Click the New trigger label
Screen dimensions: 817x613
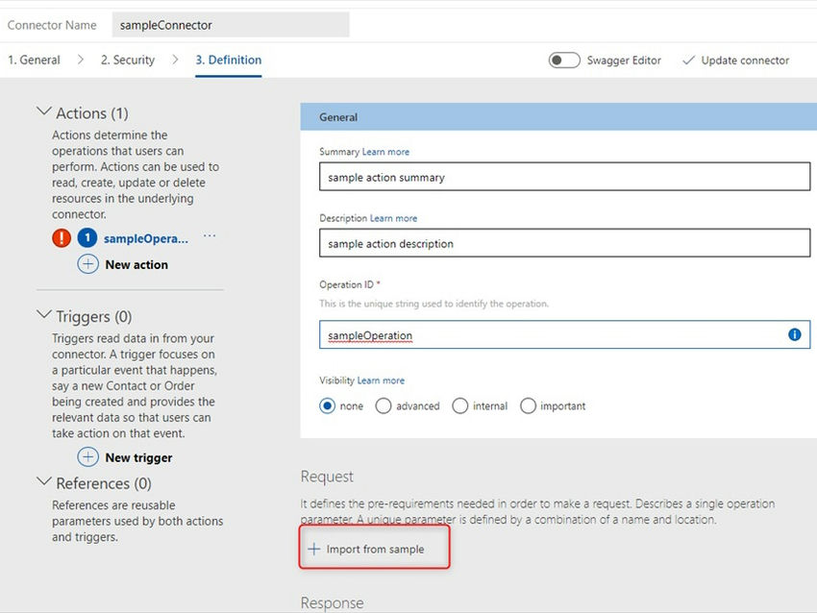pos(138,457)
